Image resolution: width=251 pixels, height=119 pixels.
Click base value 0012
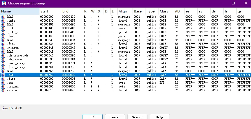coord(137,90)
